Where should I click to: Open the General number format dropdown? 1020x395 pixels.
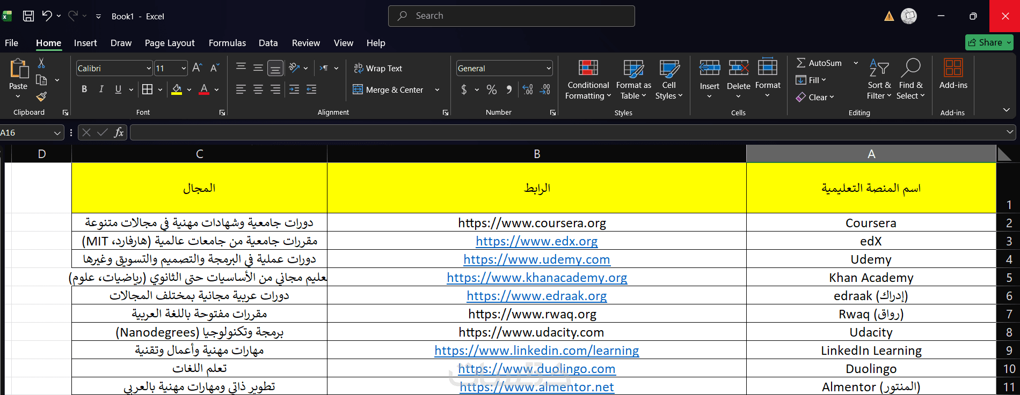(549, 68)
